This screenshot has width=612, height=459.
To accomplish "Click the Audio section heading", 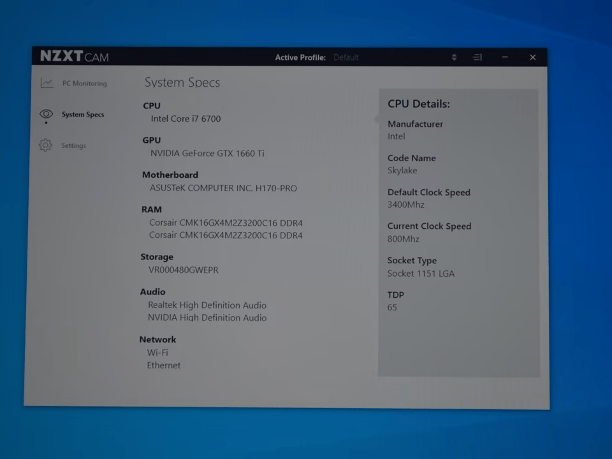I will (x=153, y=292).
